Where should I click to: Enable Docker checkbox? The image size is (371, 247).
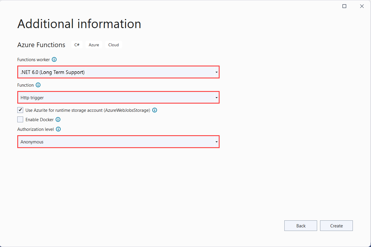[x=20, y=119]
